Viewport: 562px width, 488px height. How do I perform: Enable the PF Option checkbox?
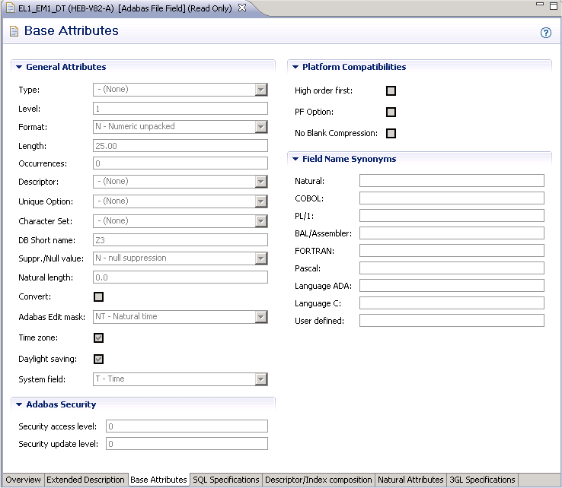point(391,112)
